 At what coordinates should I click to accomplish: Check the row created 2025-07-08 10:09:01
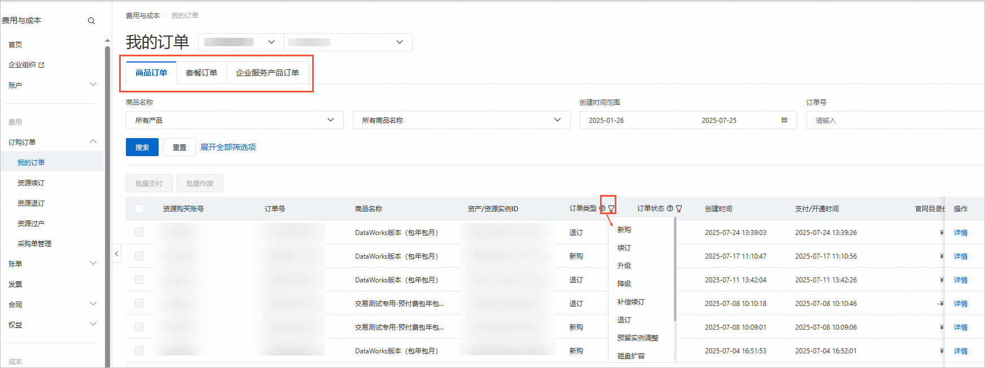pos(139,327)
